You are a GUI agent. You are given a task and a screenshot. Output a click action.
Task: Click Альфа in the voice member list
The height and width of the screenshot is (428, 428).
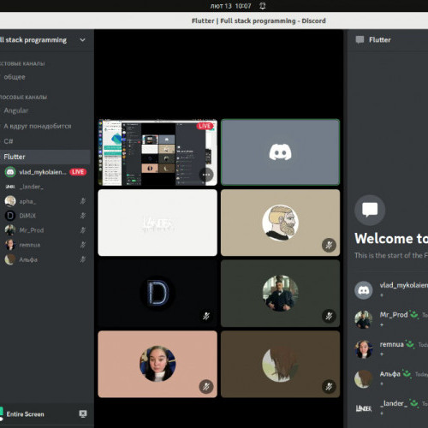[28, 259]
